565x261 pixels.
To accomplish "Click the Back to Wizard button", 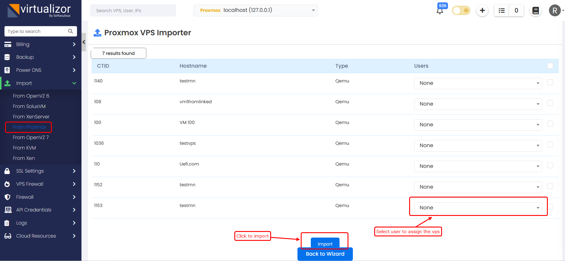I will tap(325, 254).
